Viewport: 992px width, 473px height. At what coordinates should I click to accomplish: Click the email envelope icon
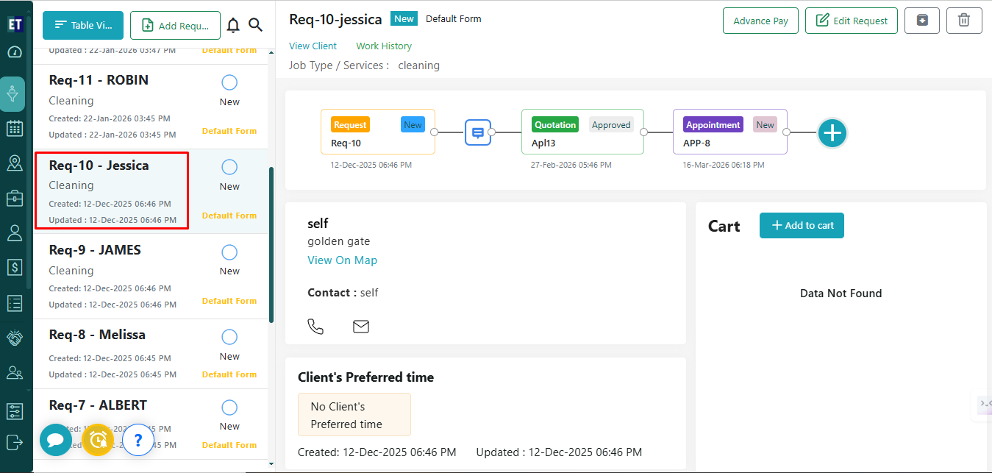360,326
